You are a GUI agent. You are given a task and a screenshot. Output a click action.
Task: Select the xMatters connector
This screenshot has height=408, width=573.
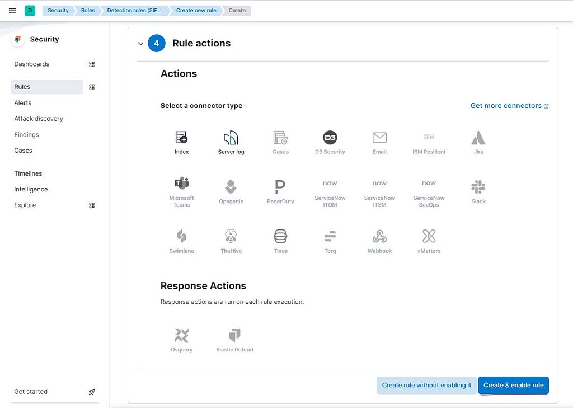tap(429, 242)
